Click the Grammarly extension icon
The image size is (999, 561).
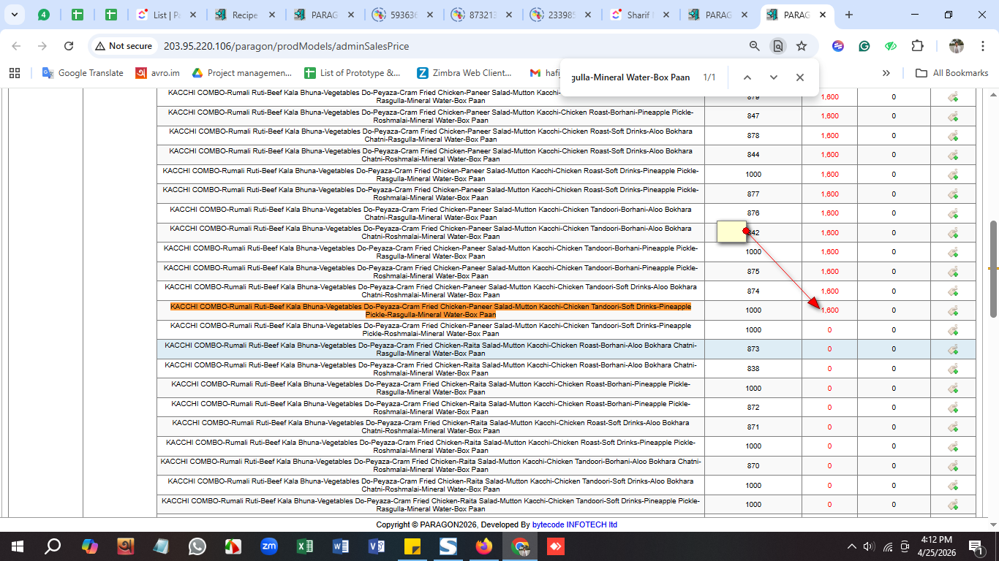coord(864,46)
